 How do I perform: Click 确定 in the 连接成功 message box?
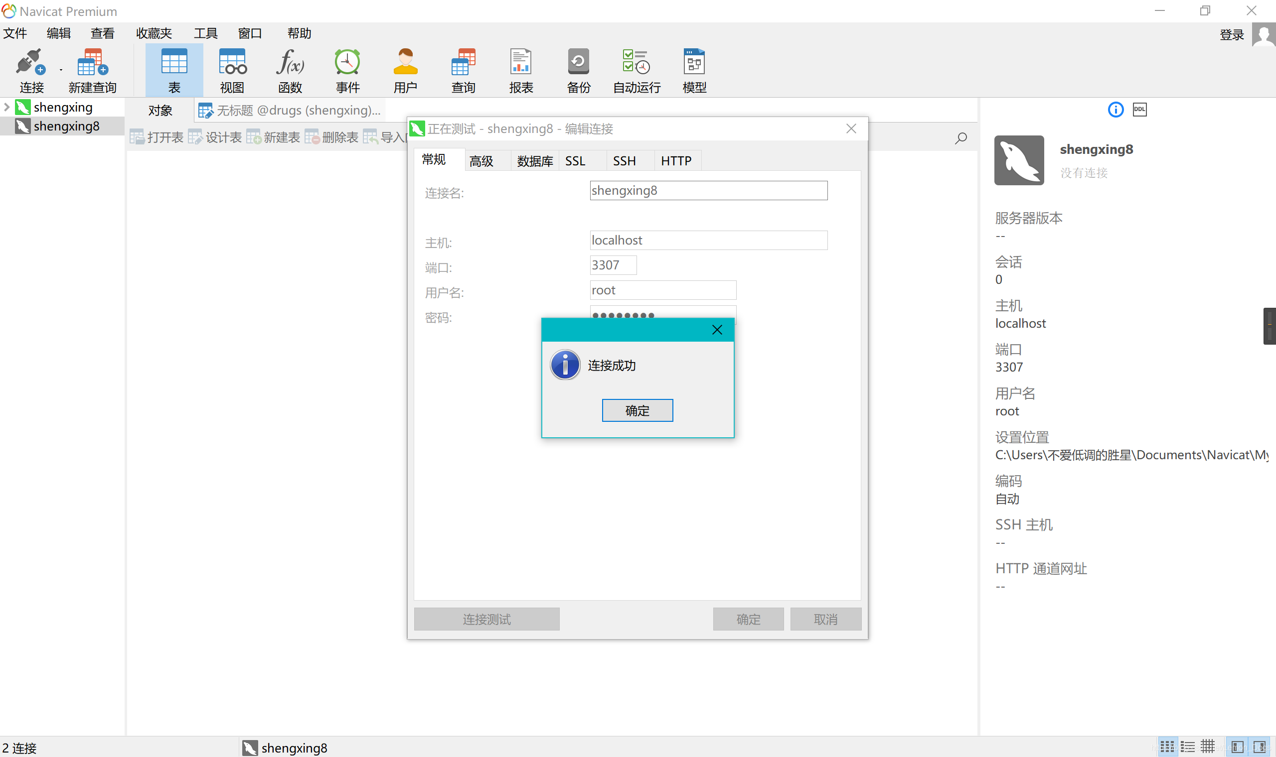pos(638,411)
